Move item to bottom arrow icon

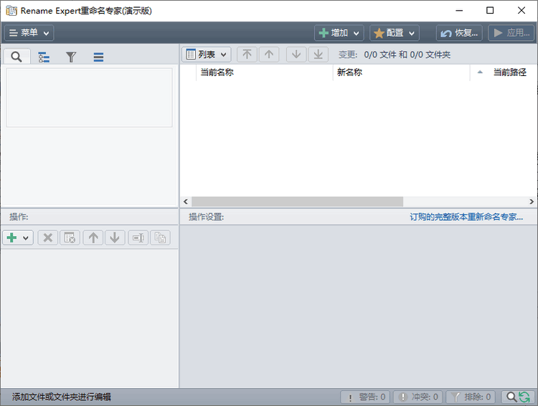point(318,55)
